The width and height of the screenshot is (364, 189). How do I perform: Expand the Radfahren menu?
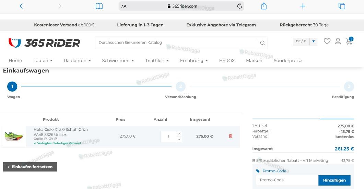click(77, 61)
